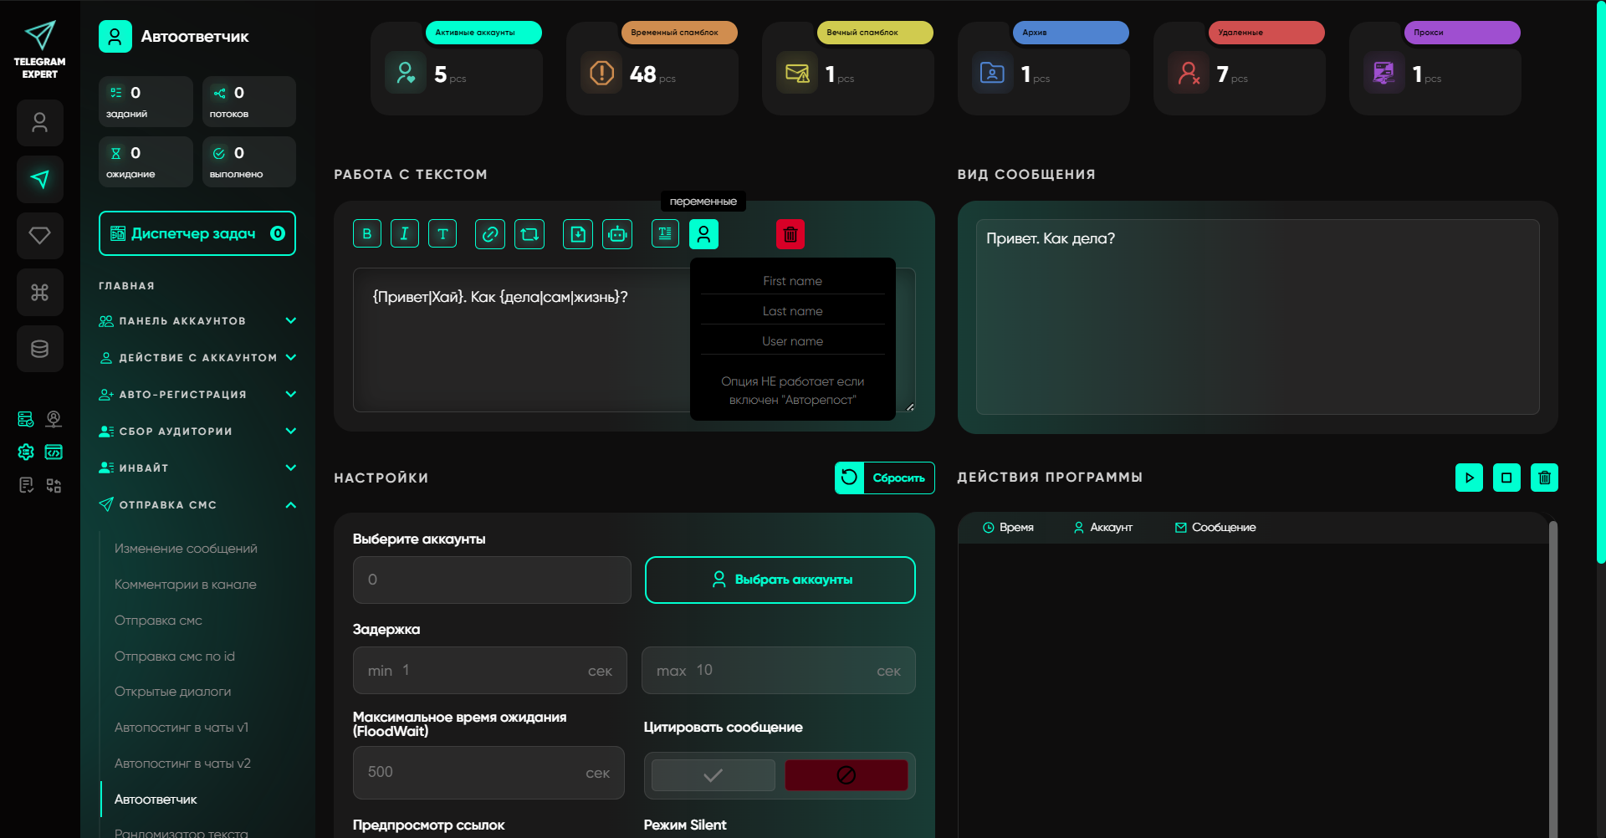Open the Диспетчер задач task manager
Screen dimensions: 1606x838
pos(197,233)
